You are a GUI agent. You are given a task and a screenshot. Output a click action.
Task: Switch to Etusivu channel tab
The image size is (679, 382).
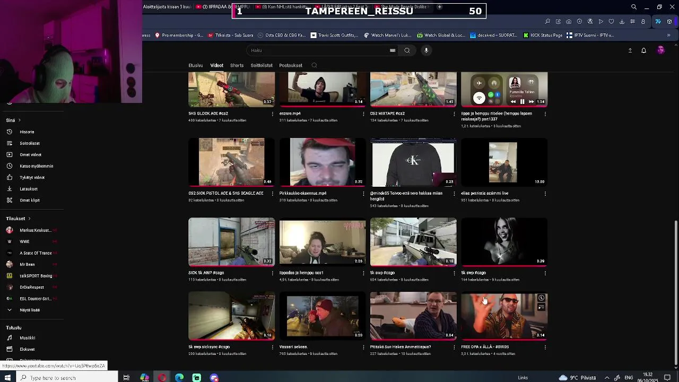coord(196,65)
